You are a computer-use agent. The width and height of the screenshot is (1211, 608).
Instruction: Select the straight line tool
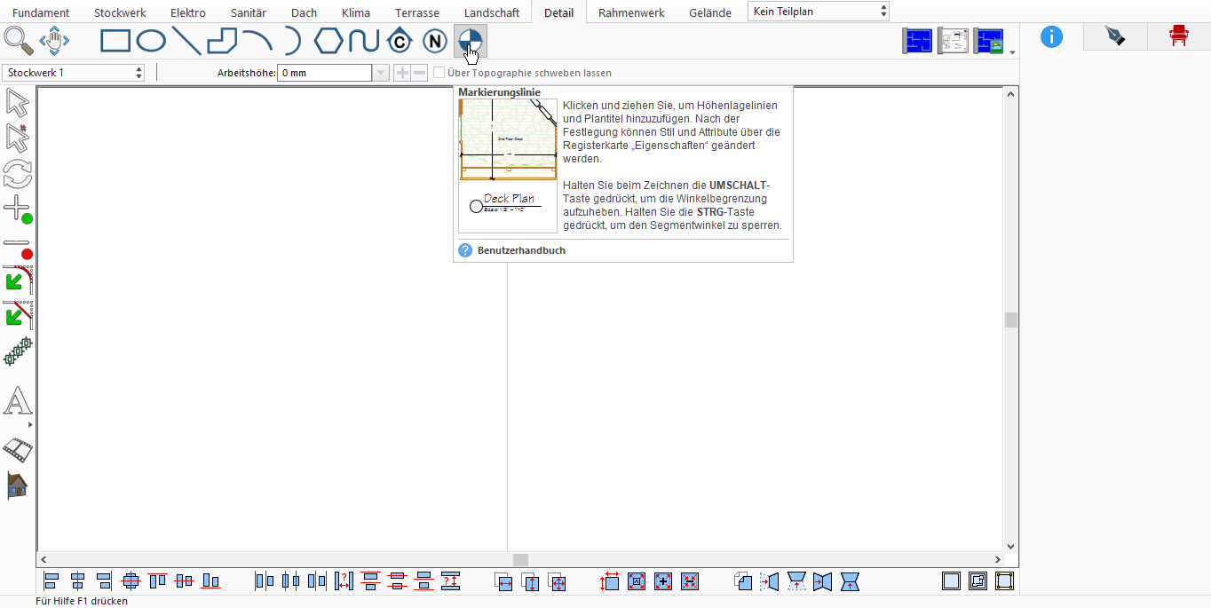click(x=186, y=41)
